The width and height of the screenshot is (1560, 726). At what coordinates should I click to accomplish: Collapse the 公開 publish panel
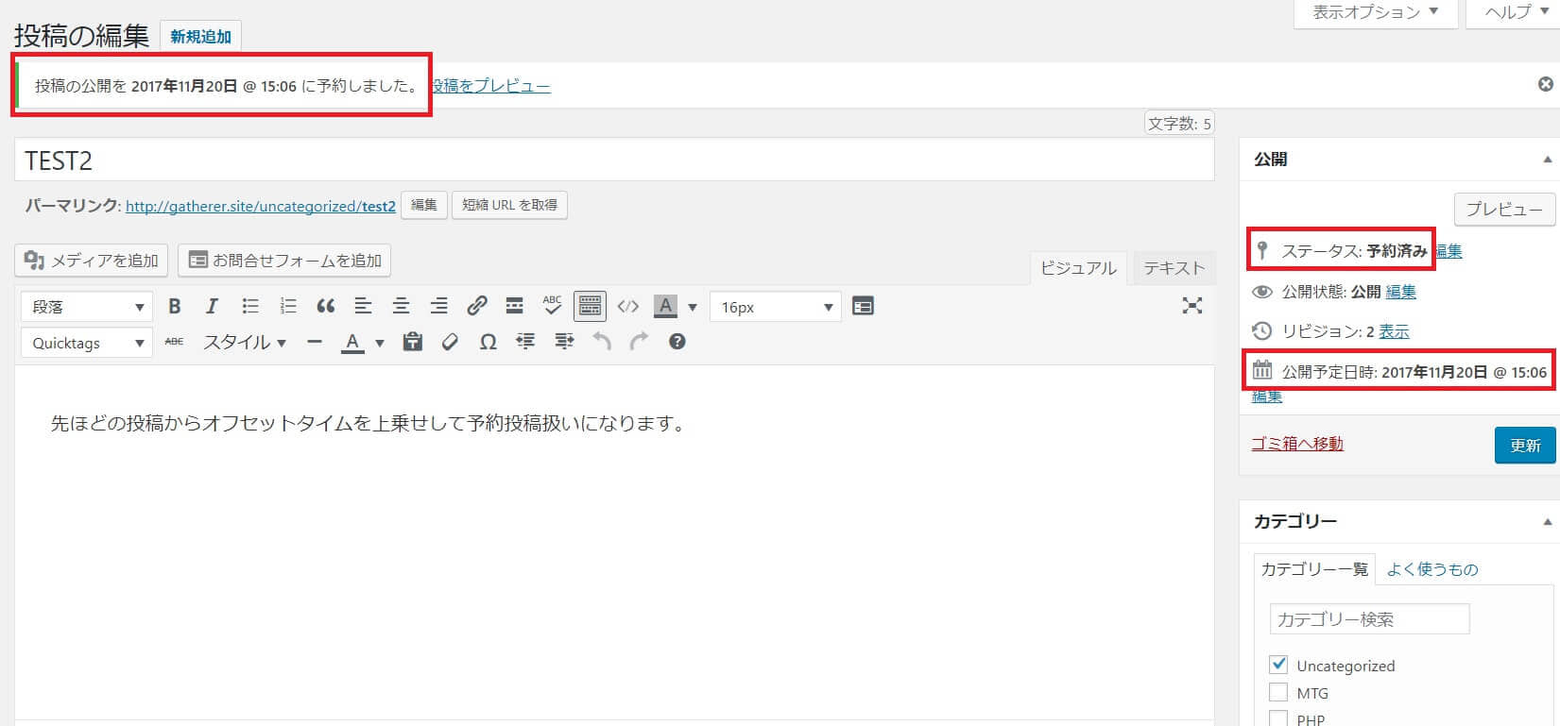coord(1546,160)
